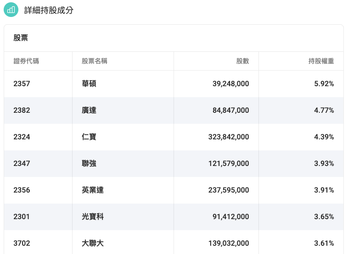Click the teal bar chart icon
348x254 pixels.
point(11,10)
